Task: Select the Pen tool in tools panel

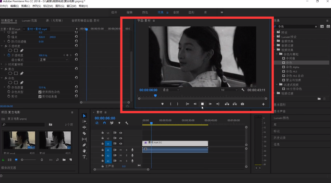Action: [84, 145]
